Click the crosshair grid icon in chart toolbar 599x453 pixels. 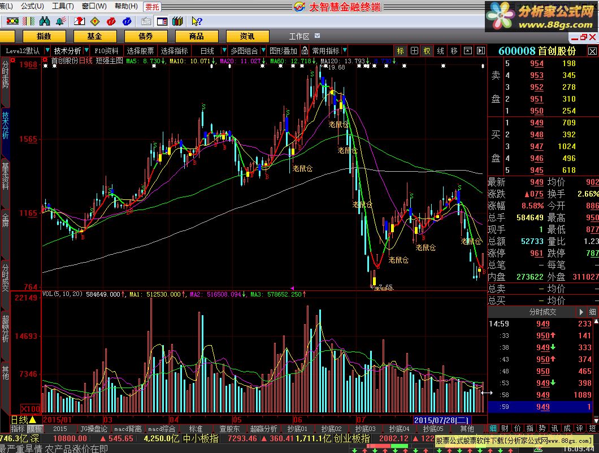pyautogui.click(x=414, y=50)
